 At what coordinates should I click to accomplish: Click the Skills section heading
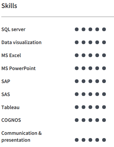(9, 6)
